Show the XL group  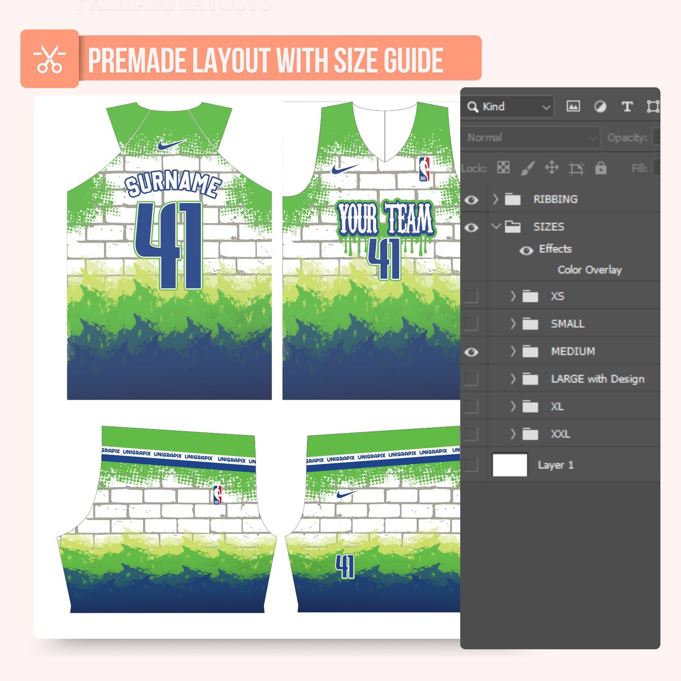(471, 406)
